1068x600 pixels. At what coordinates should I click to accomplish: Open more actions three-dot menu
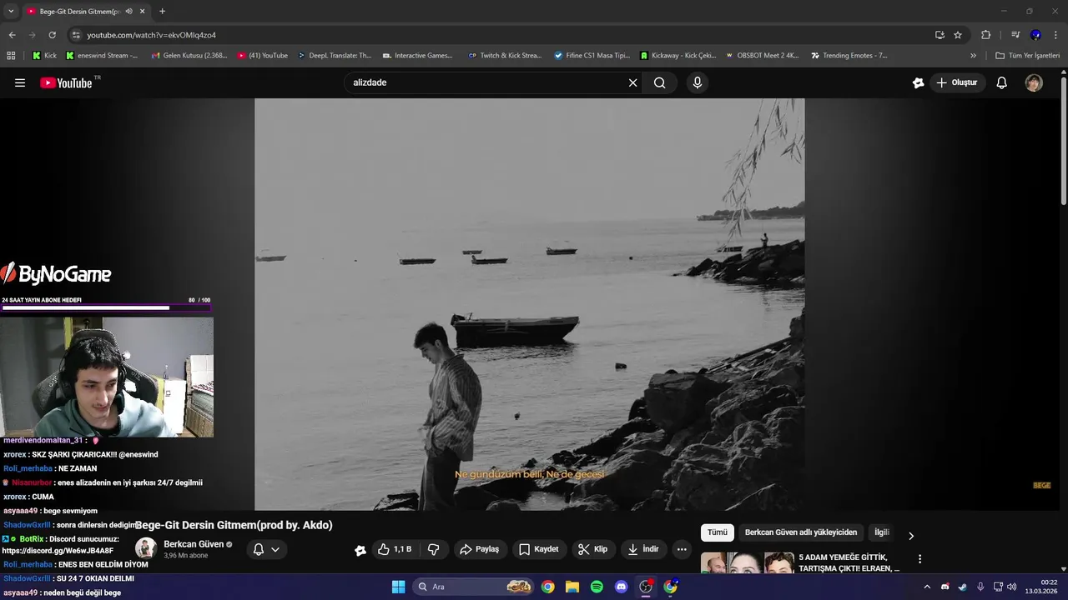click(x=682, y=549)
